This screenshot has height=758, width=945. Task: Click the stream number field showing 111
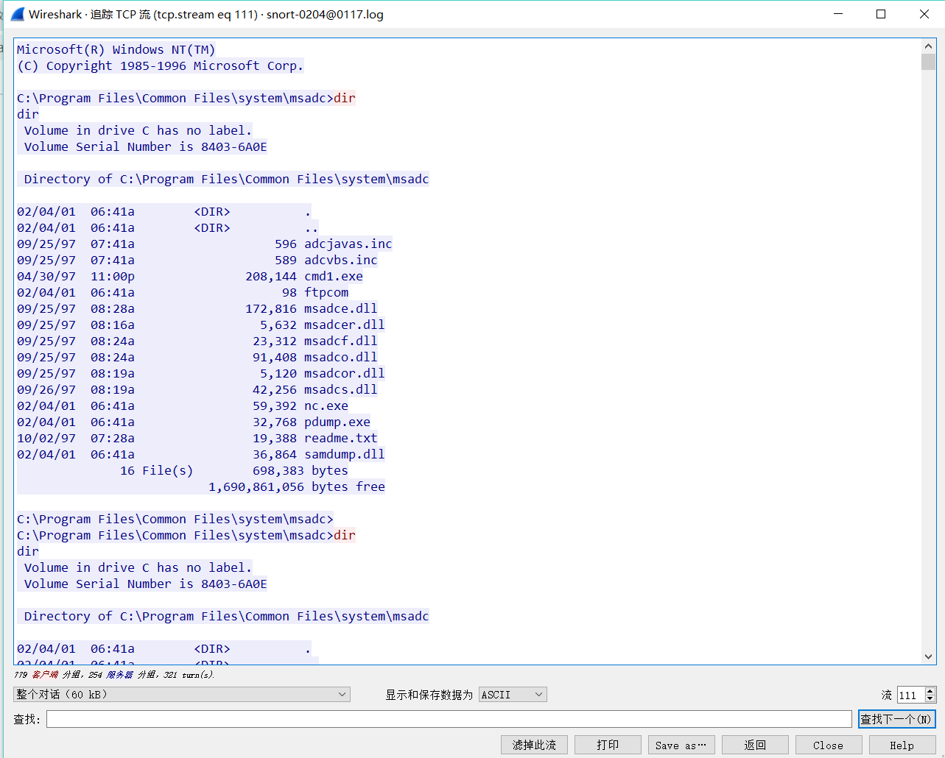tap(911, 695)
